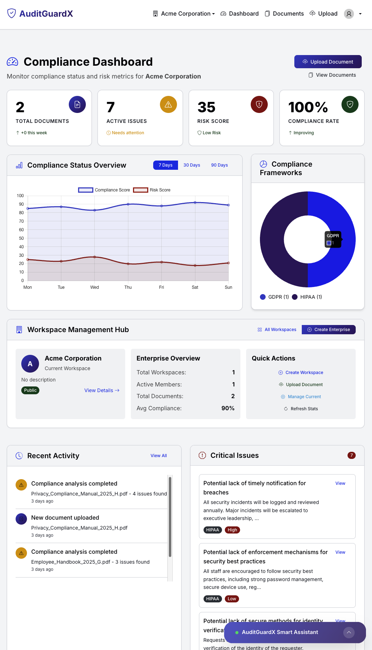This screenshot has width=372, height=650.
Task: Click the Recent Activity scrollbar
Action: pos(170,517)
